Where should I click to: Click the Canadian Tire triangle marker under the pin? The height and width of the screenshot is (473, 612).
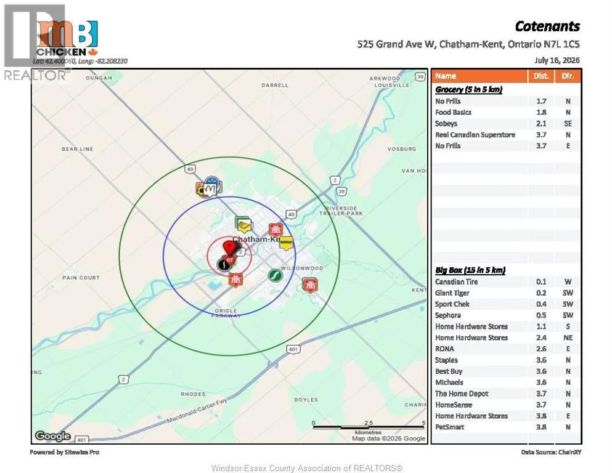pyautogui.click(x=231, y=260)
